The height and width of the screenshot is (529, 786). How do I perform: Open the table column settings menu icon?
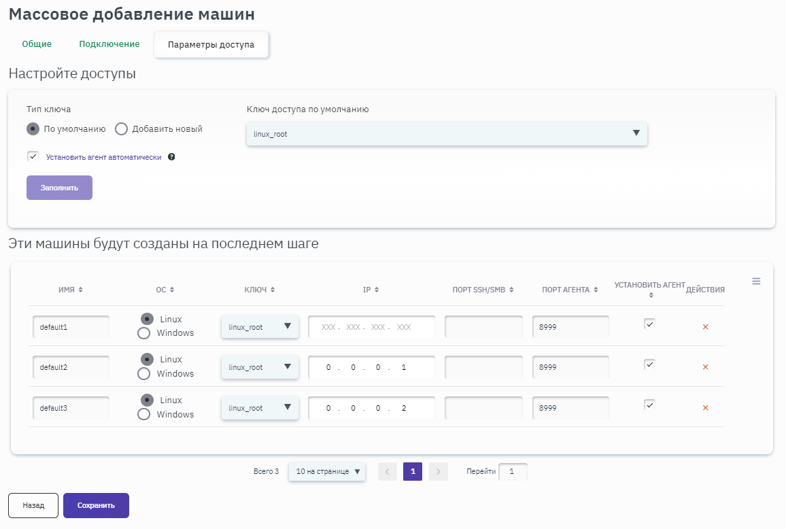(756, 281)
